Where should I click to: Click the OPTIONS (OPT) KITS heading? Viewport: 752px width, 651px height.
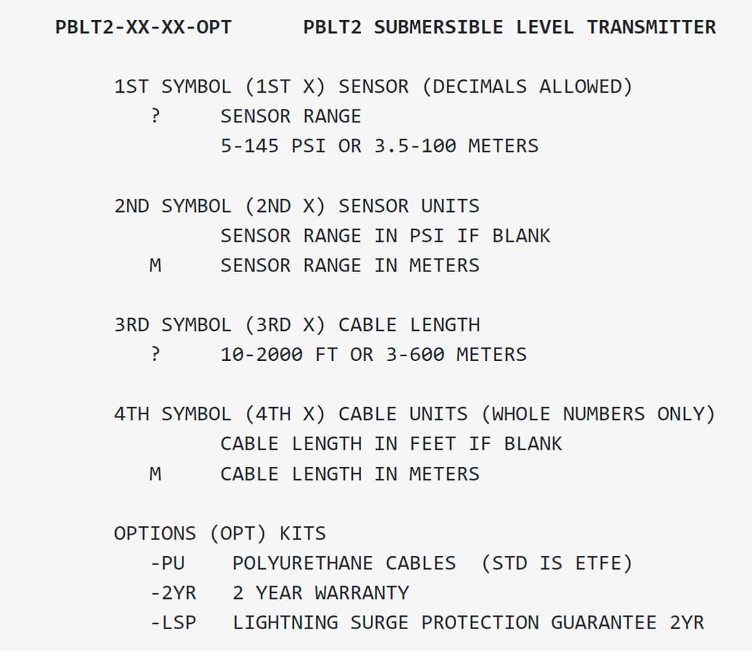pos(220,534)
